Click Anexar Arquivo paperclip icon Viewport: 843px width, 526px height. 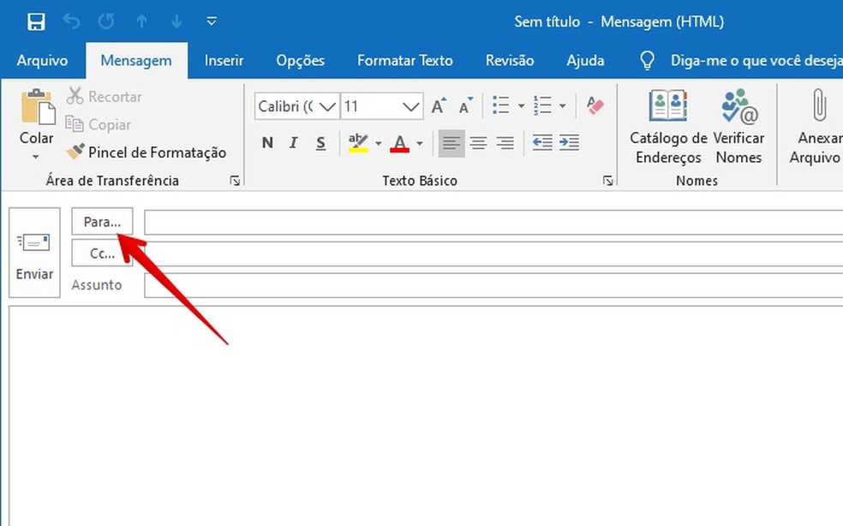pos(818,107)
